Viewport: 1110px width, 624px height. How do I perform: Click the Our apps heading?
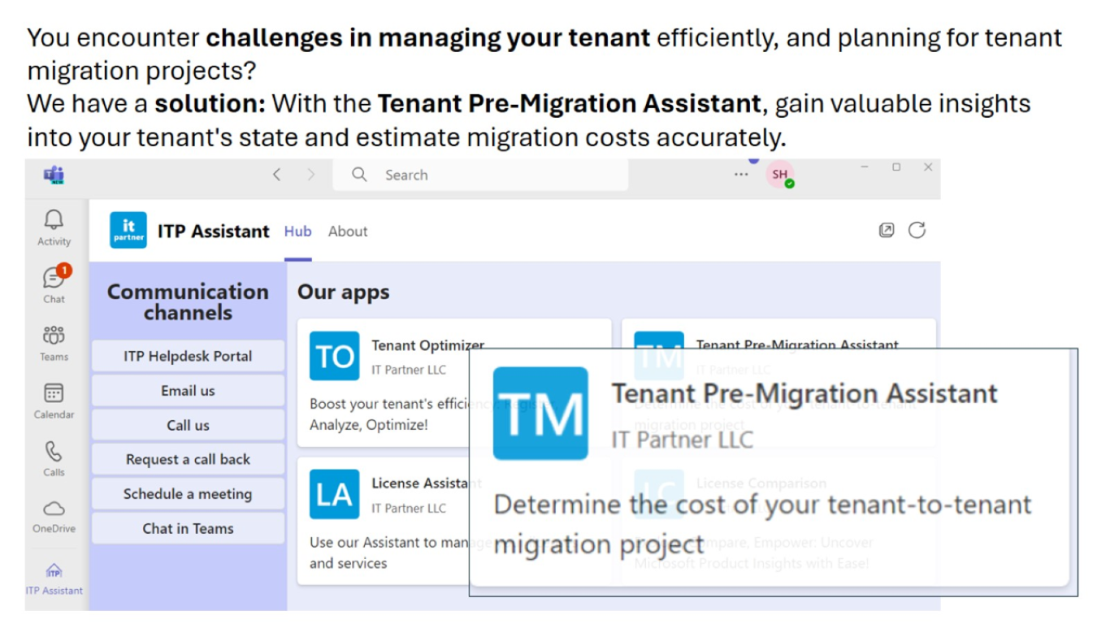(x=343, y=292)
